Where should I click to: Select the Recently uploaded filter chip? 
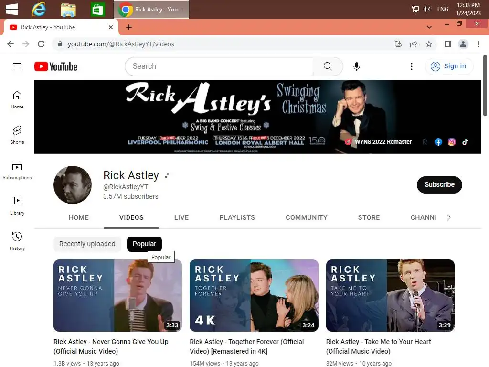[87, 244]
